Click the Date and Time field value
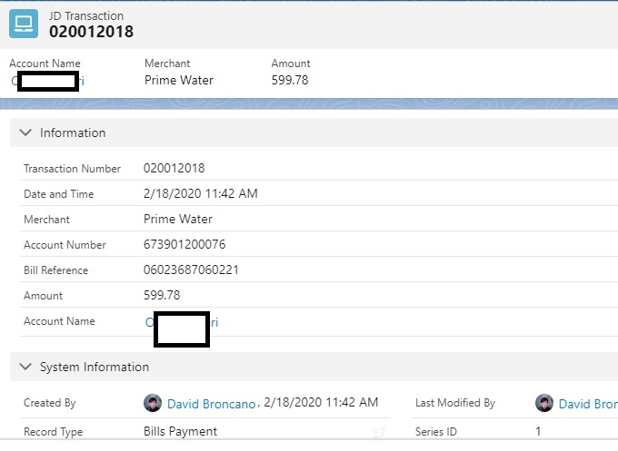The width and height of the screenshot is (618, 451). coord(201,194)
